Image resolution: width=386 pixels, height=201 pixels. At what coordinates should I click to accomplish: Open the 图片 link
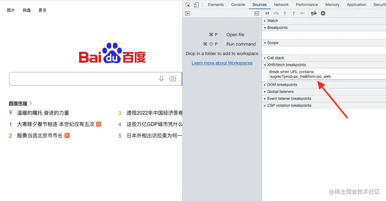[11, 10]
